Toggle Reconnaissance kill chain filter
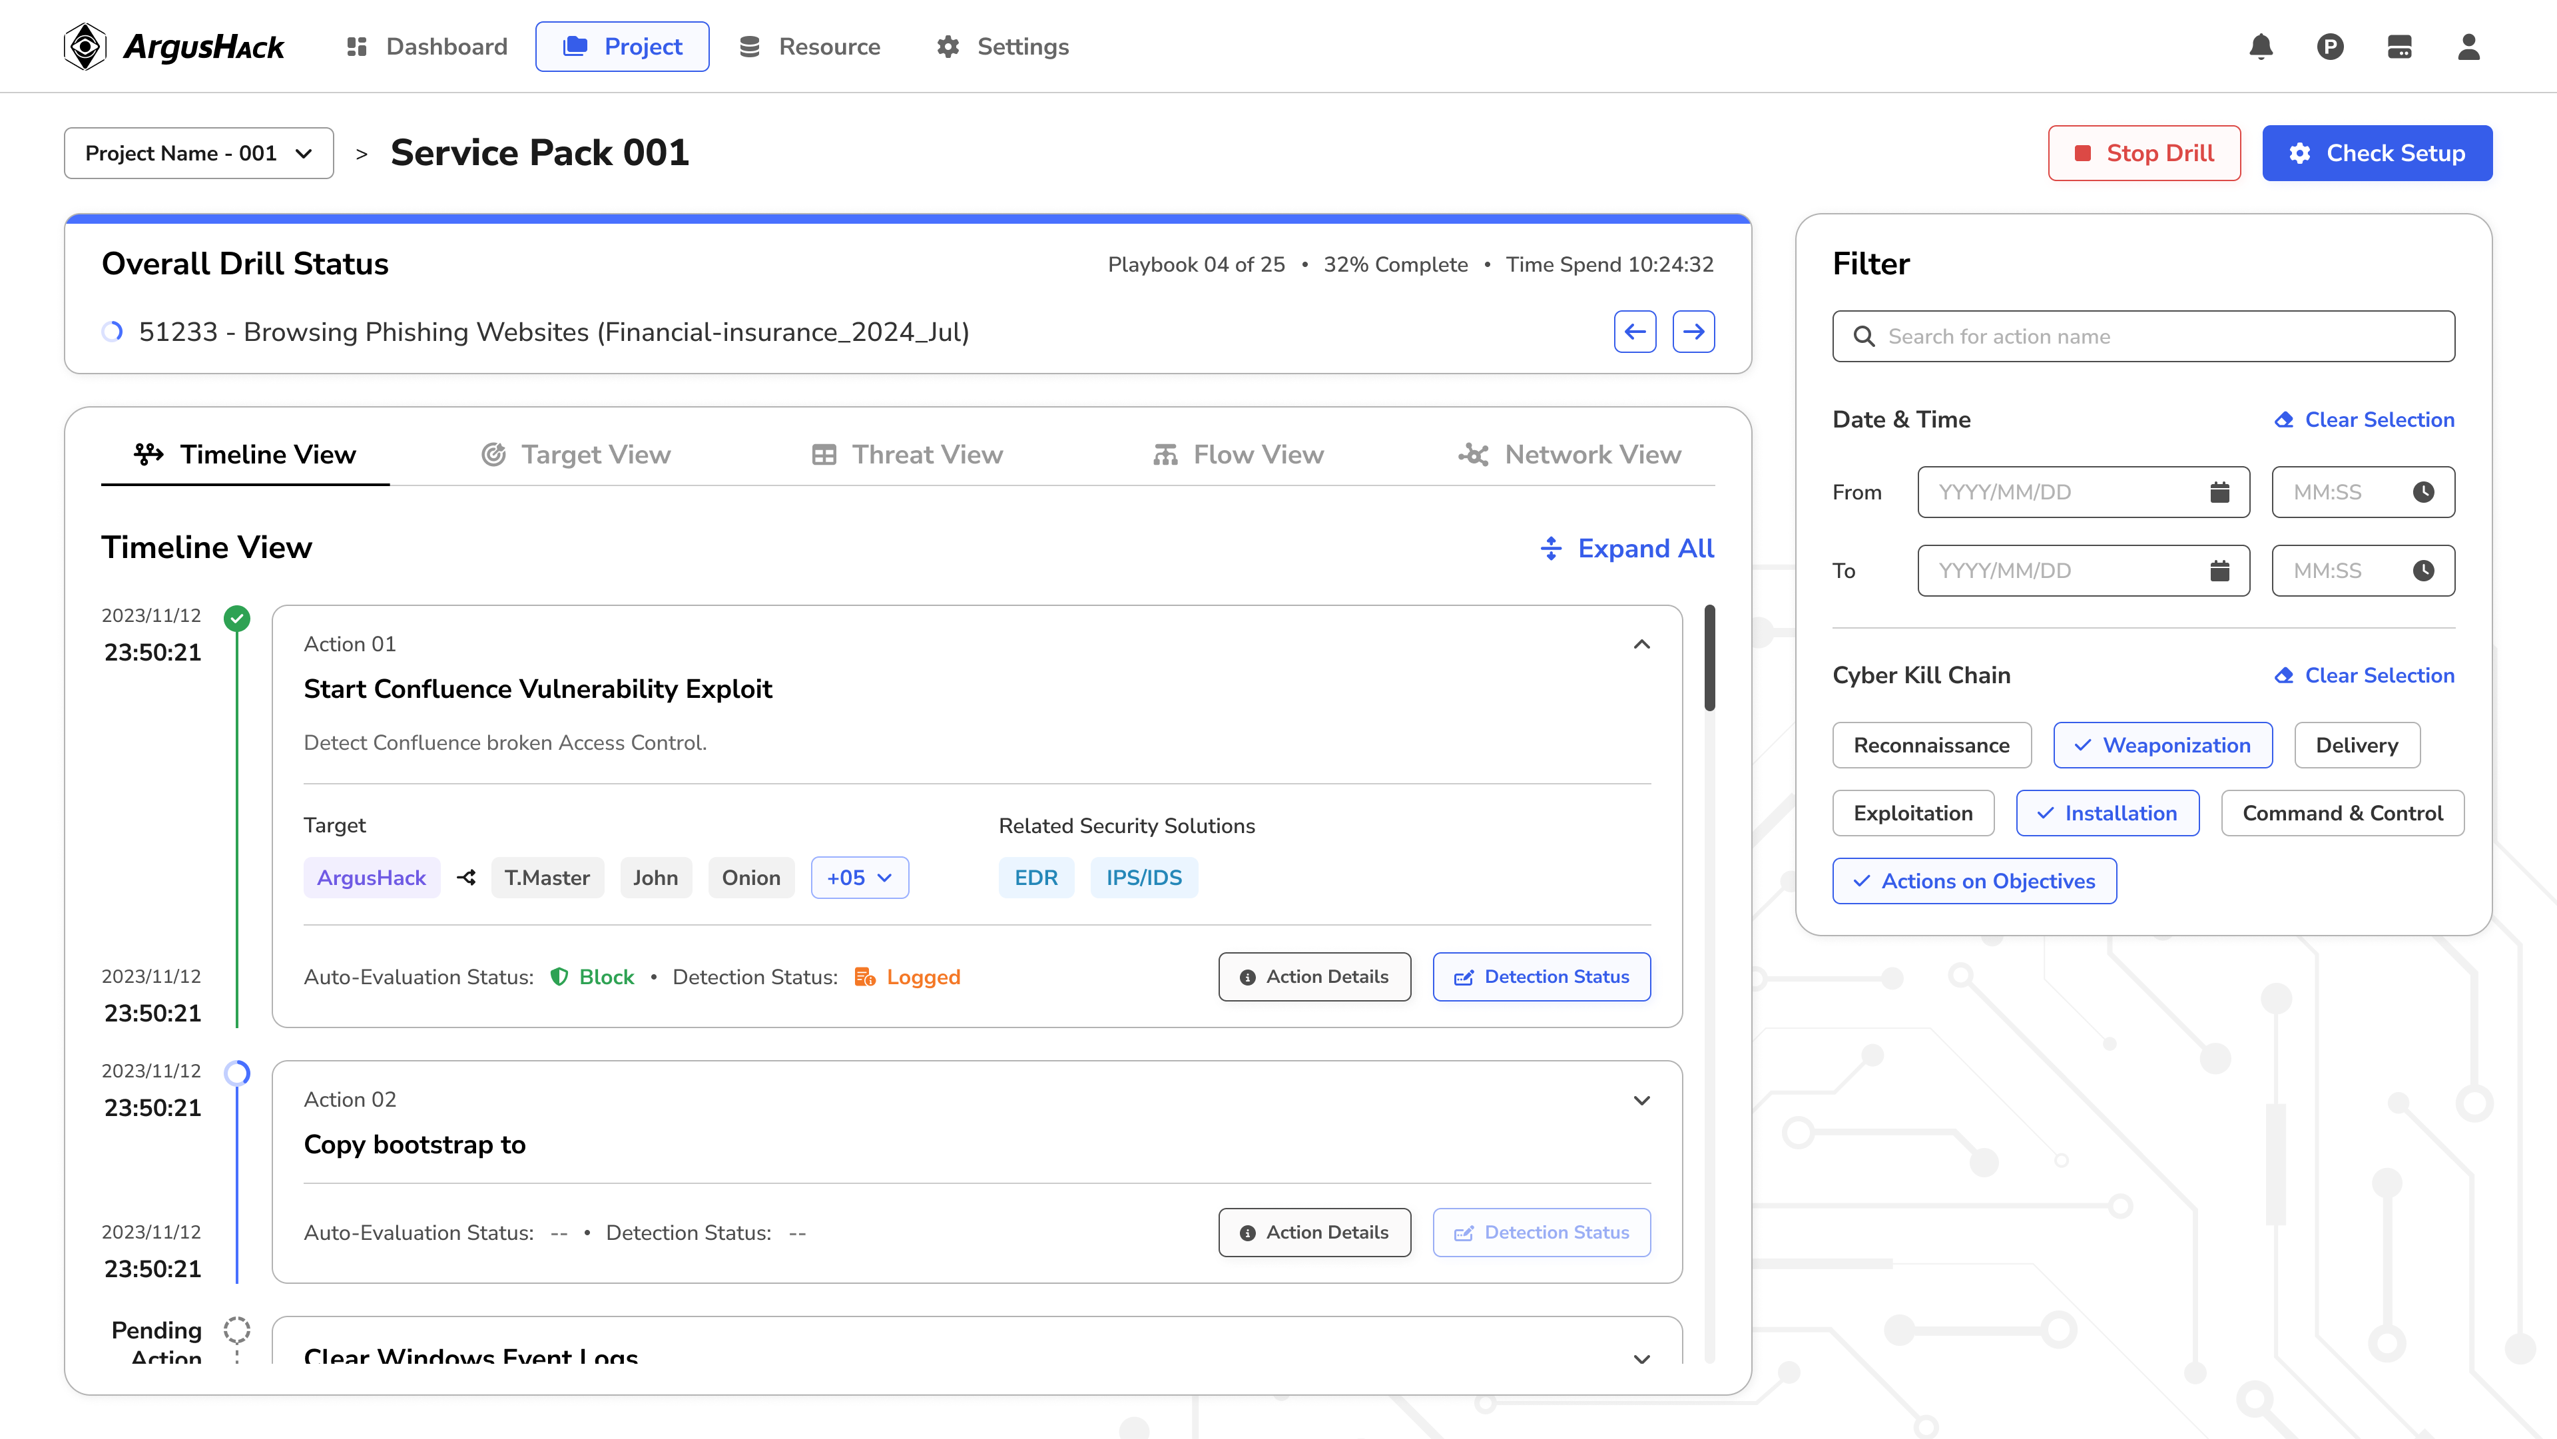This screenshot has height=1439, width=2557. pyautogui.click(x=1932, y=745)
